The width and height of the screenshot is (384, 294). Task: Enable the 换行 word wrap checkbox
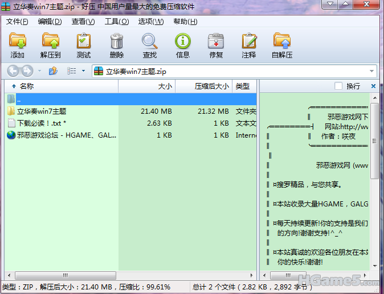point(338,86)
